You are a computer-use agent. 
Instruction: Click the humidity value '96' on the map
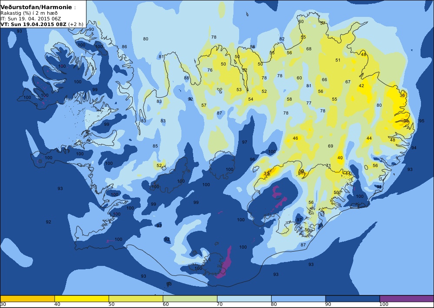tap(252, 159)
